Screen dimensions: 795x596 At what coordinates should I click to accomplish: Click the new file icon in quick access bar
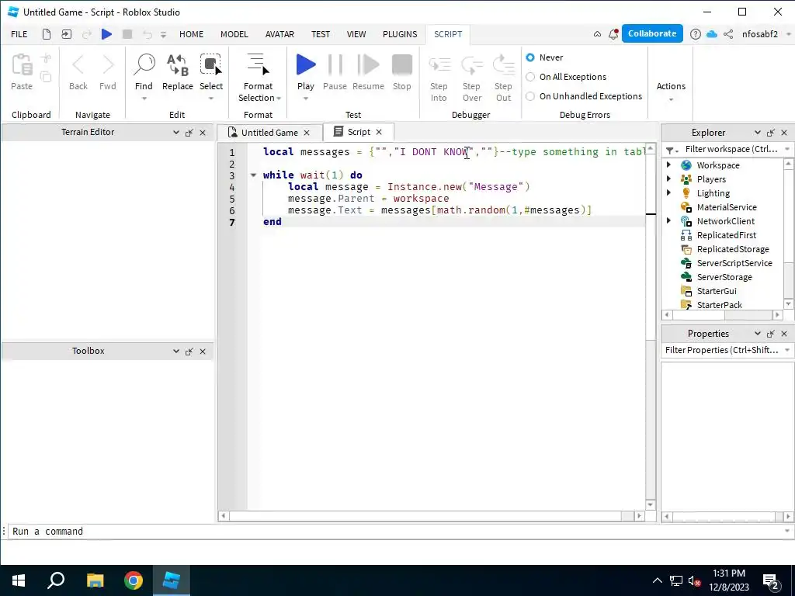46,34
